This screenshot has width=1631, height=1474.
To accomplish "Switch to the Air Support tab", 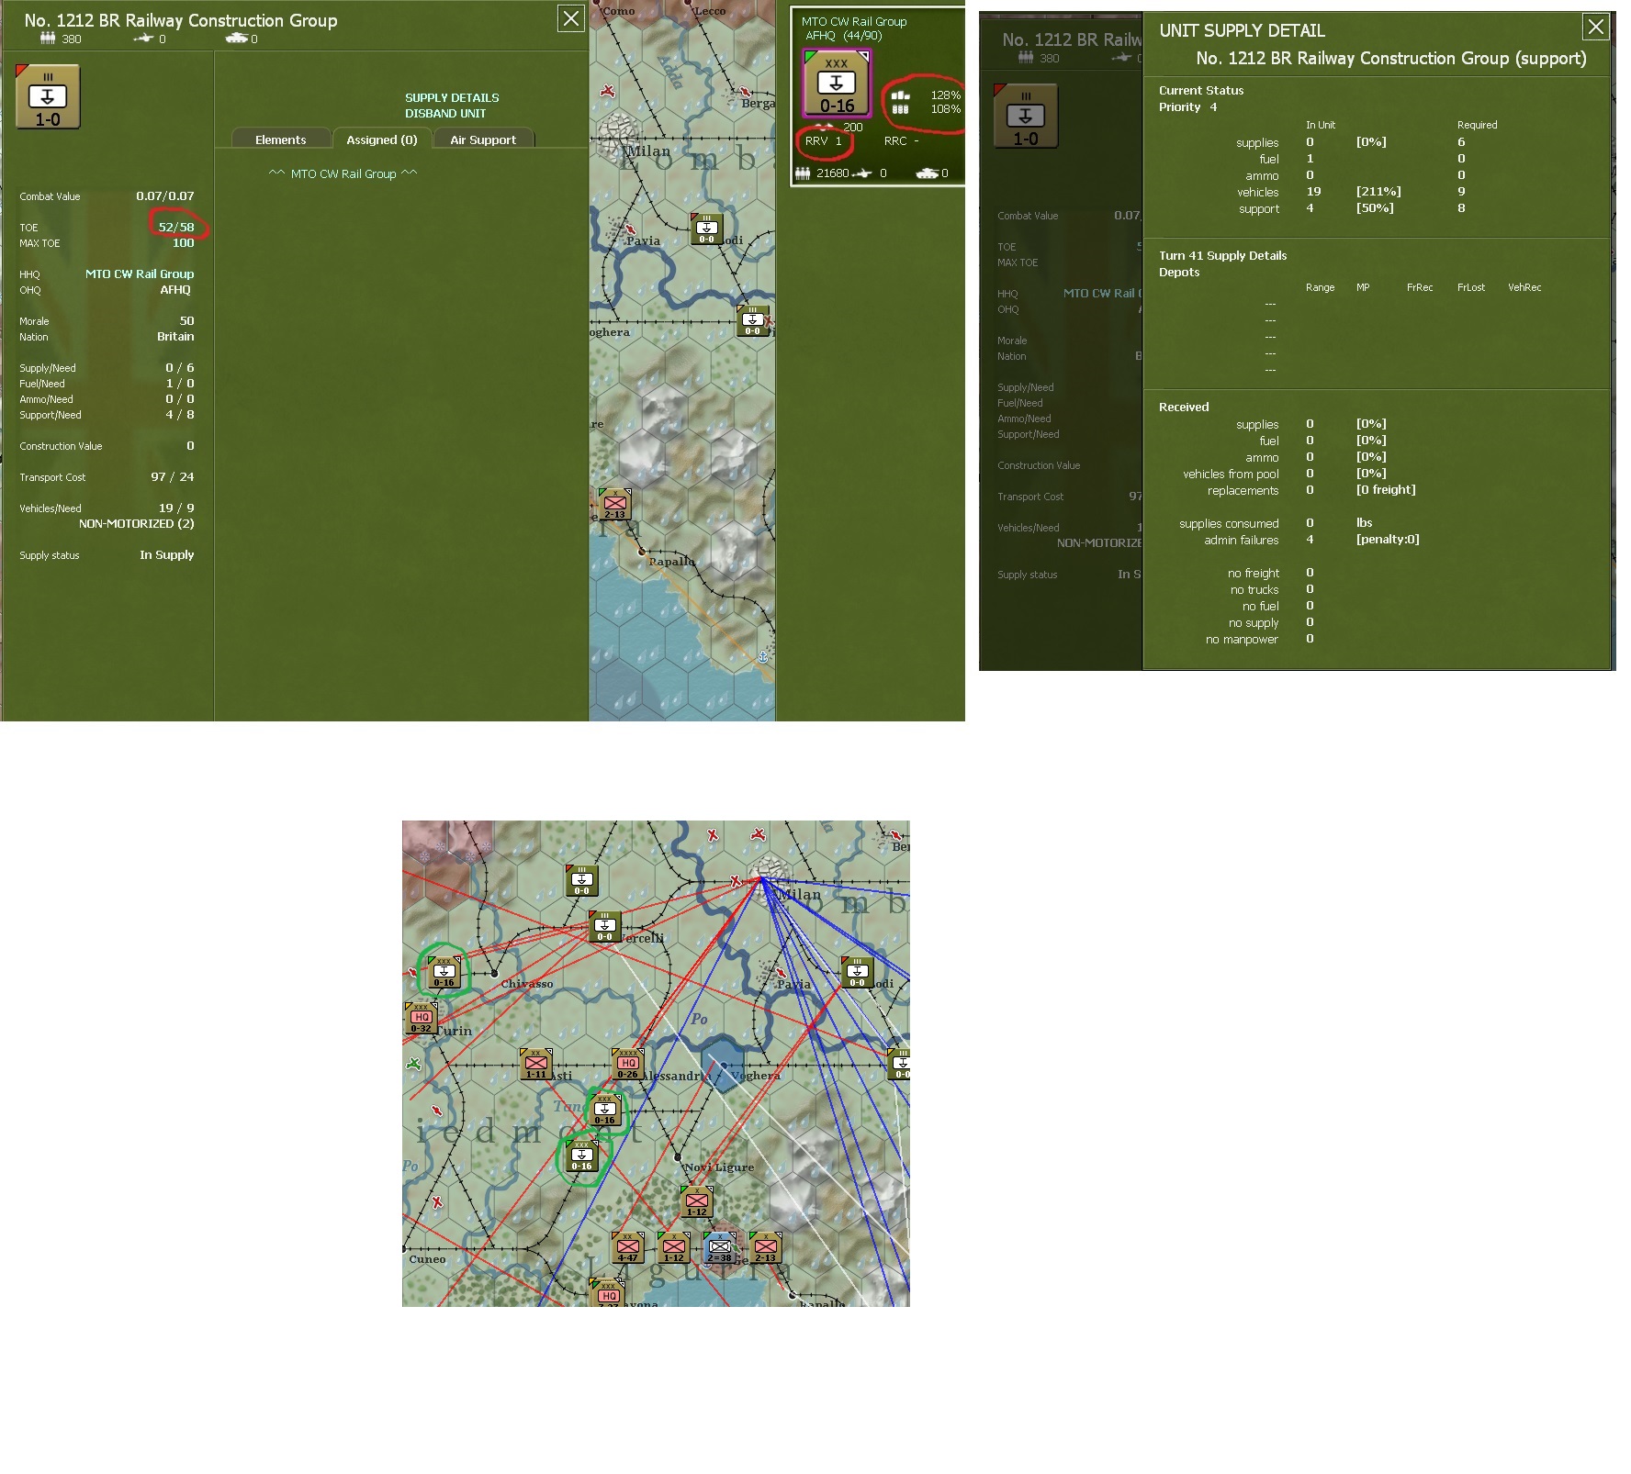I will pyautogui.click(x=483, y=140).
